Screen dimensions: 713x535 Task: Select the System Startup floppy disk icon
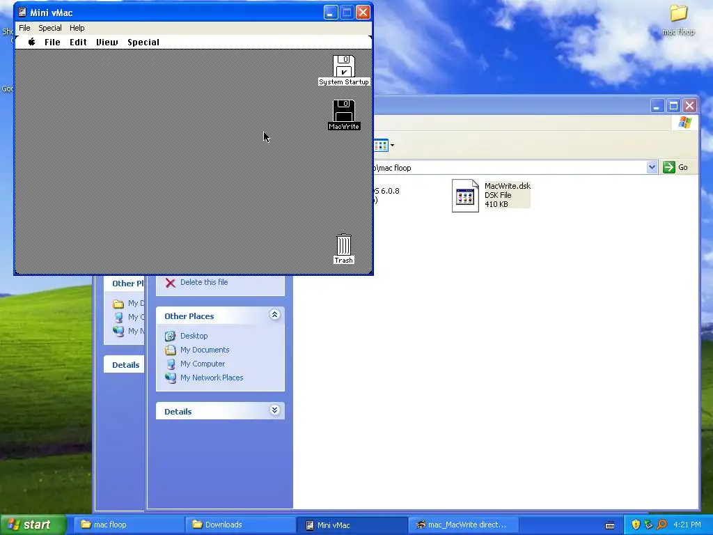click(x=344, y=66)
